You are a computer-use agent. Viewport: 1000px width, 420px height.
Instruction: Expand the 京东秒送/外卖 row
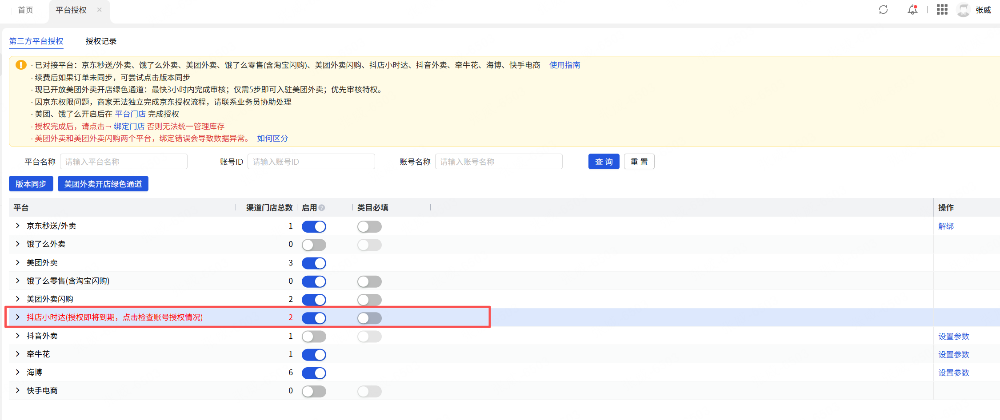click(x=18, y=226)
